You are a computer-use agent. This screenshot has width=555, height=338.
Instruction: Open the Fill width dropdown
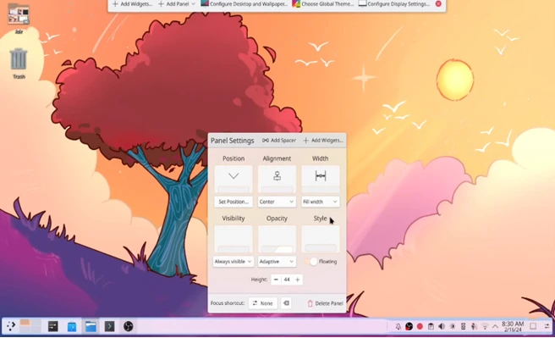click(x=321, y=202)
